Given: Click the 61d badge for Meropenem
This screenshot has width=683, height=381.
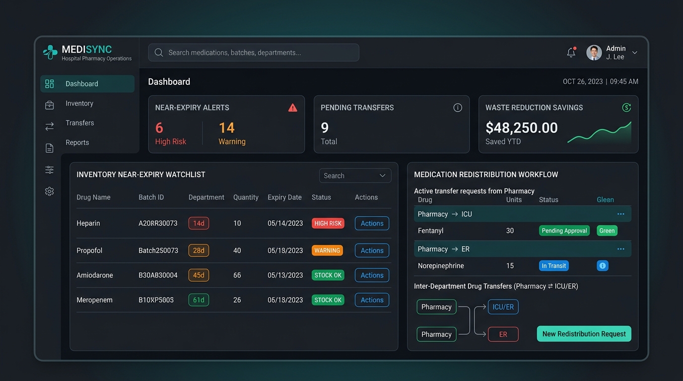Looking at the screenshot, I should 199,300.
